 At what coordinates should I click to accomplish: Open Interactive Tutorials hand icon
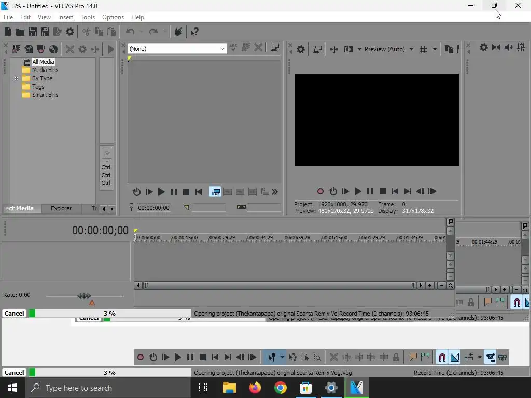[x=178, y=32]
